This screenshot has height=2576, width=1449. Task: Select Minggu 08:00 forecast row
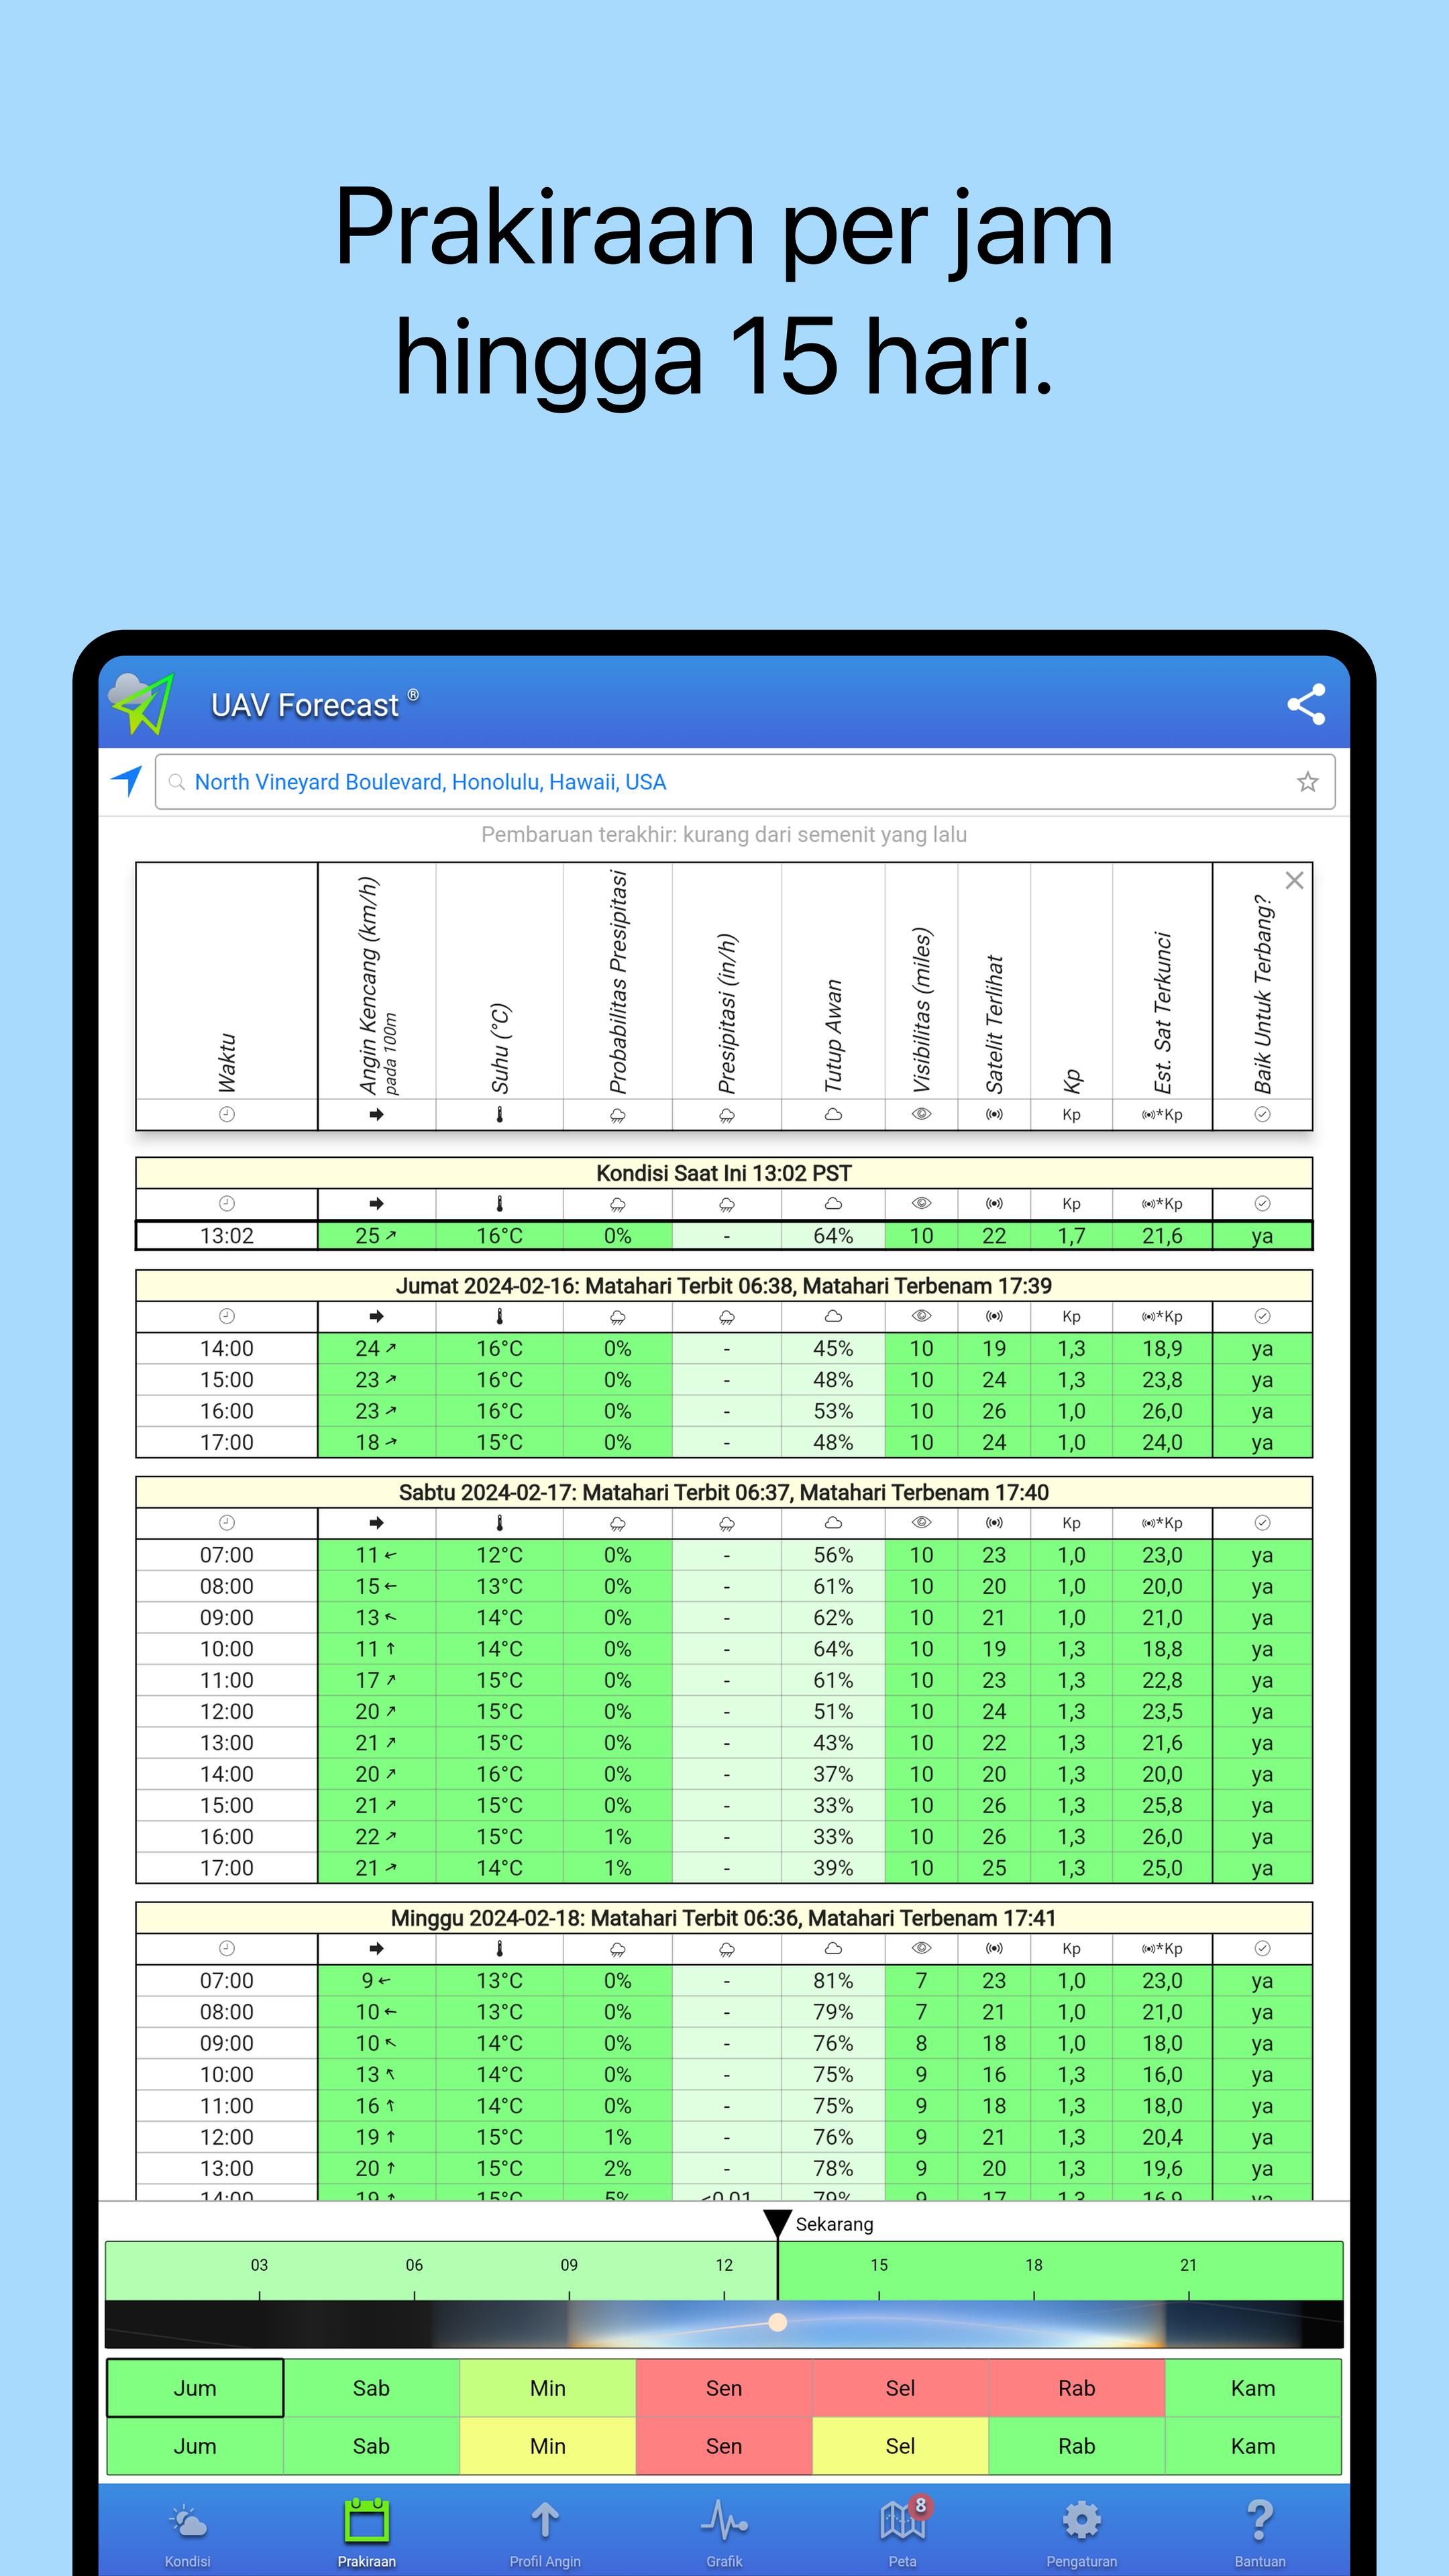tap(724, 2012)
